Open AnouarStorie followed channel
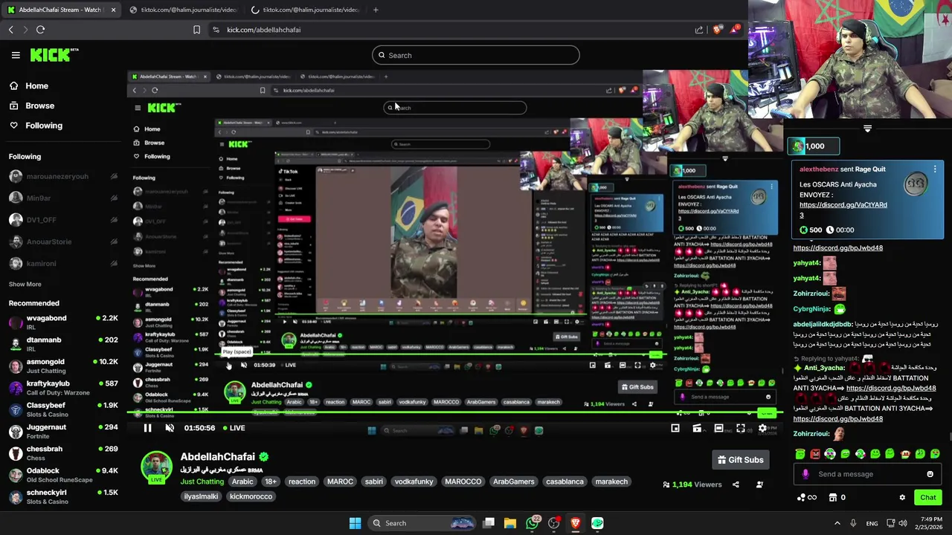Image resolution: width=952 pixels, height=535 pixels. 62,241
